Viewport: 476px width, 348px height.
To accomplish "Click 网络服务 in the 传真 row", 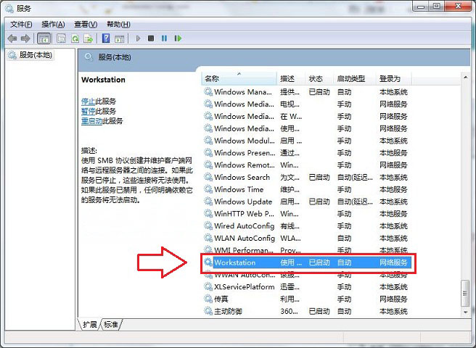I will click(393, 299).
